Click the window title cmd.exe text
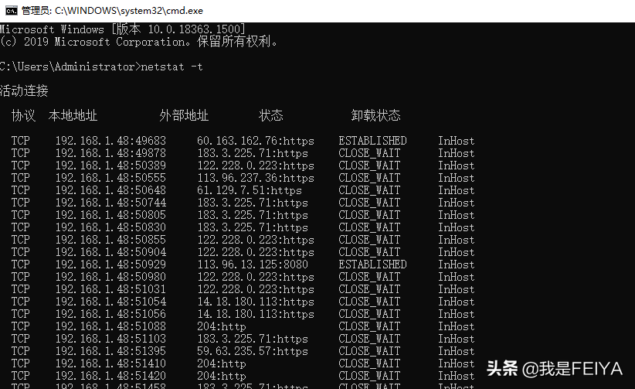Image resolution: width=635 pixels, height=389 pixels. point(112,11)
